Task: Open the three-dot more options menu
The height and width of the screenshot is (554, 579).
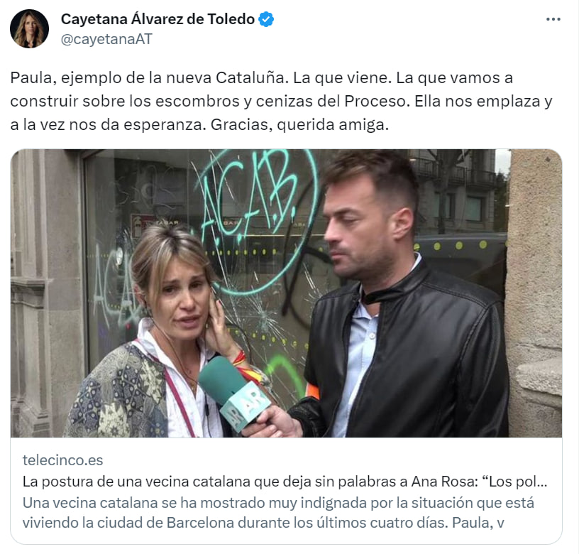Action: pyautogui.click(x=553, y=19)
